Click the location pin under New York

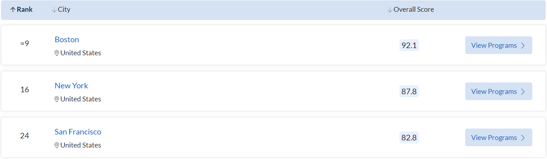57,99
